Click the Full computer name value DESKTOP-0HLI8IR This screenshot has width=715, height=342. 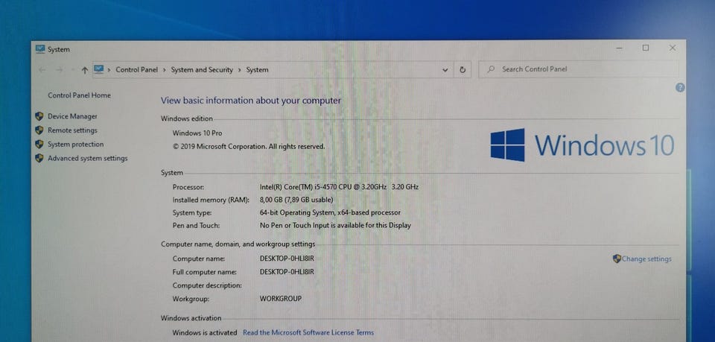tap(287, 272)
